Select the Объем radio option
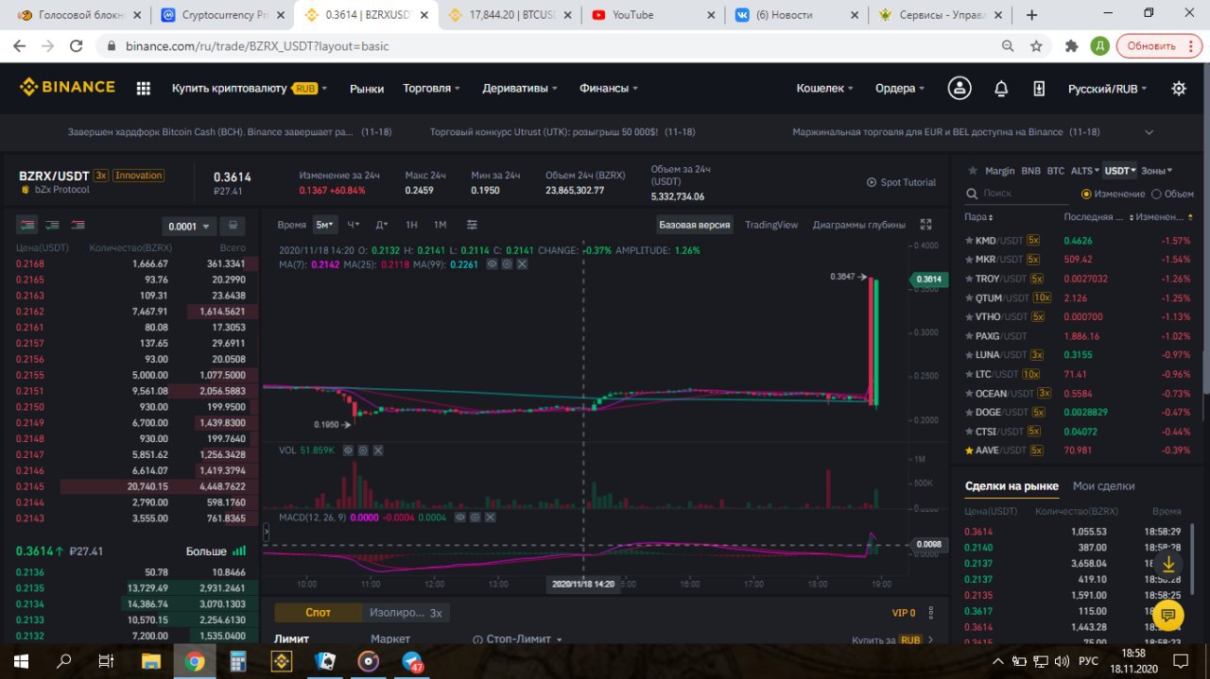This screenshot has height=679, width=1210. click(x=1155, y=194)
